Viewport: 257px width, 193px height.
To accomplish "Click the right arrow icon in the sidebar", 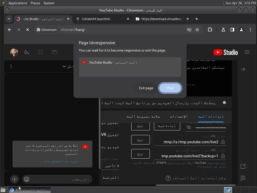I will pyautogui.click(x=243, y=69).
